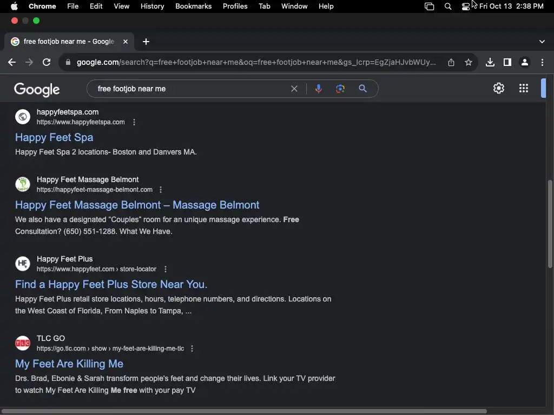This screenshot has height=415, width=554.
Task: Open 'Happy Feet Massage Belmont – Massage Belmont' link
Action: point(137,205)
